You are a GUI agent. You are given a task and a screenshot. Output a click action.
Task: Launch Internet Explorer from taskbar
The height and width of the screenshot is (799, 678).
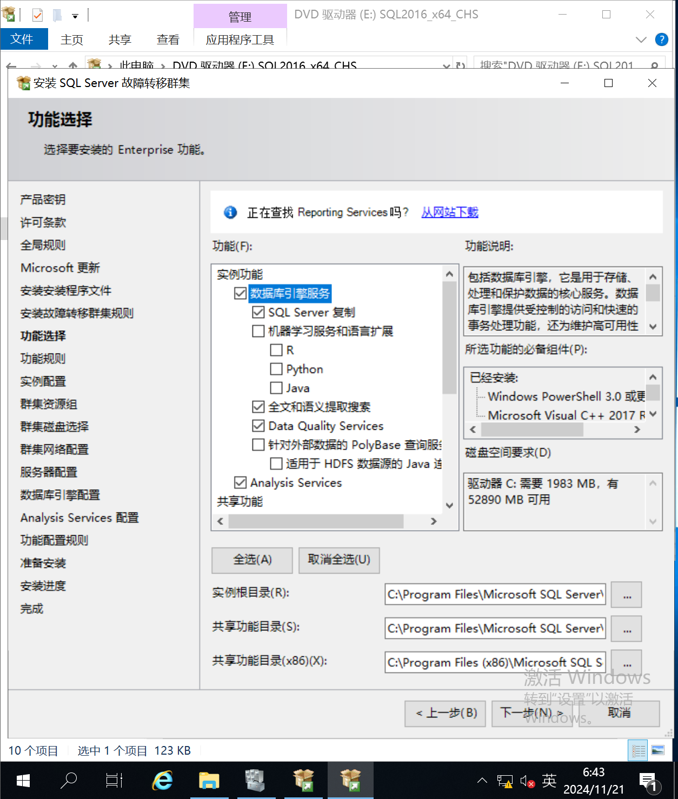pos(163,781)
